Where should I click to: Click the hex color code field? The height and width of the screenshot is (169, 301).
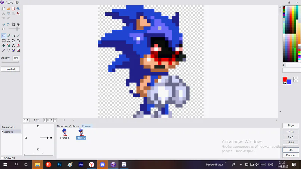coord(293,65)
